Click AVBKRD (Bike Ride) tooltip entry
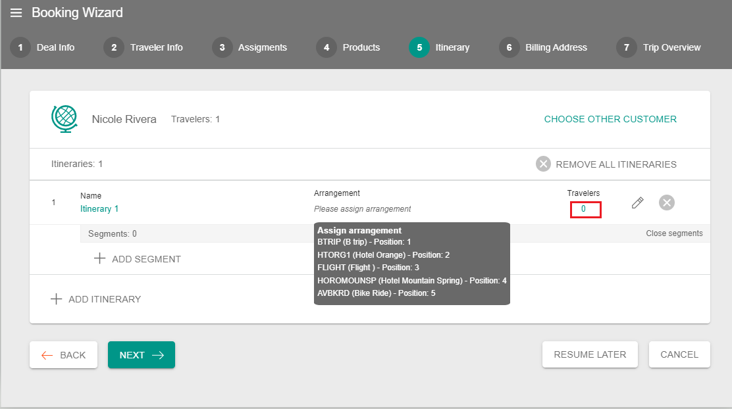The width and height of the screenshot is (732, 409). pos(377,293)
